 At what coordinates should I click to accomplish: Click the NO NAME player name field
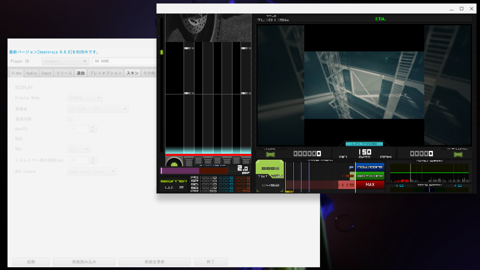(x=124, y=61)
